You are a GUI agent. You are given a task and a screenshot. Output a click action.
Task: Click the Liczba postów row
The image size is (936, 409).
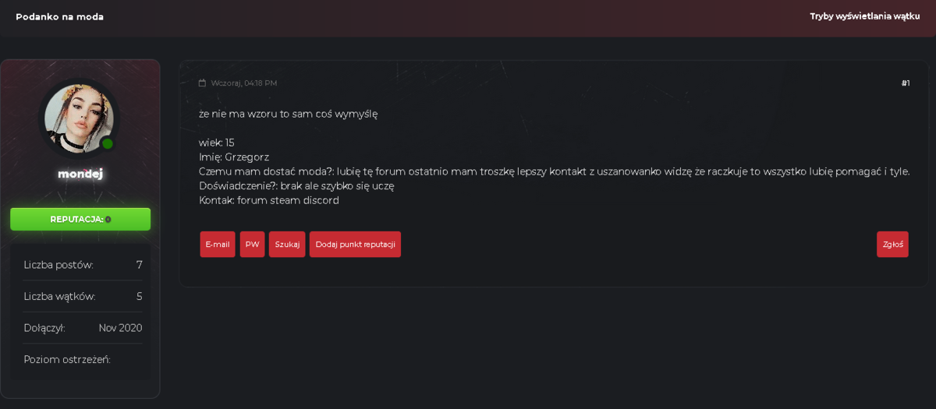[83, 265]
